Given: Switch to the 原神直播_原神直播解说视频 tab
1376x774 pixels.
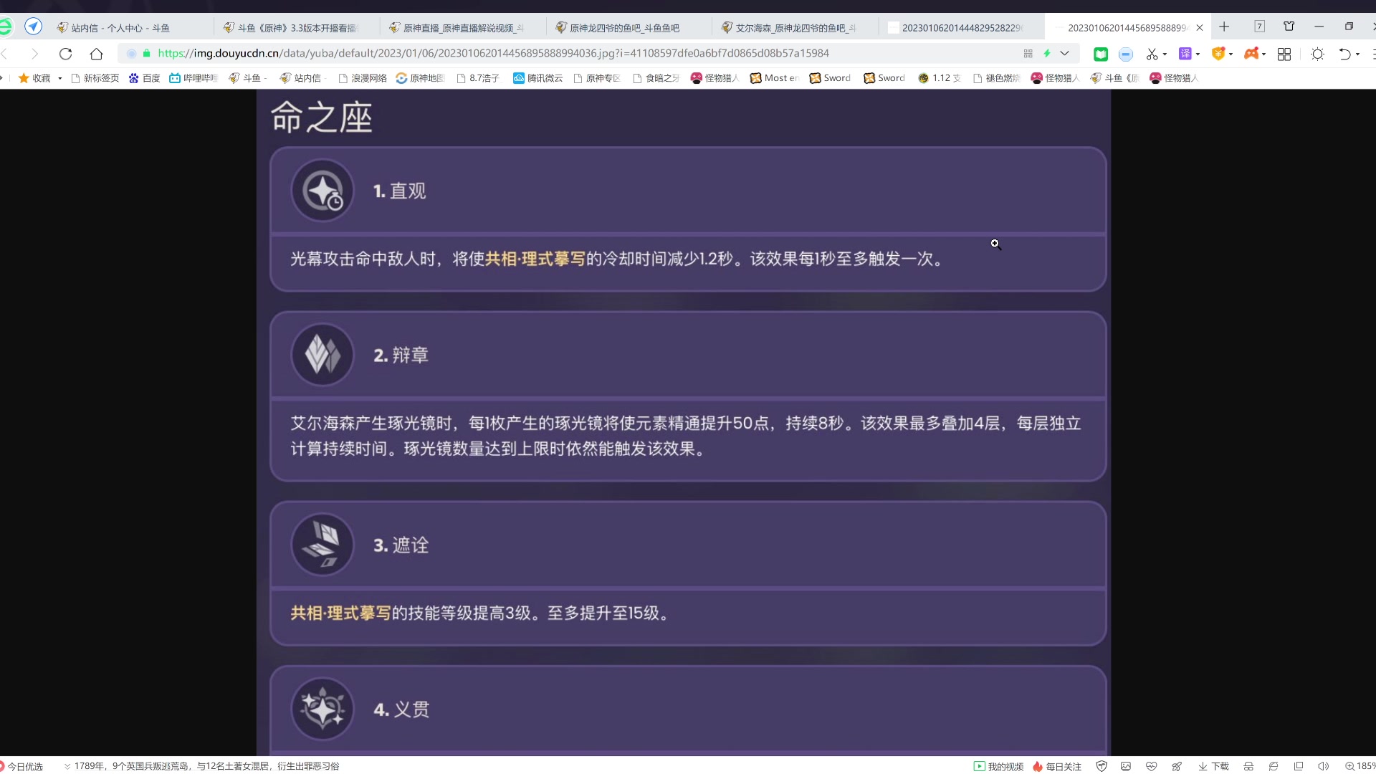Looking at the screenshot, I should tap(464, 28).
